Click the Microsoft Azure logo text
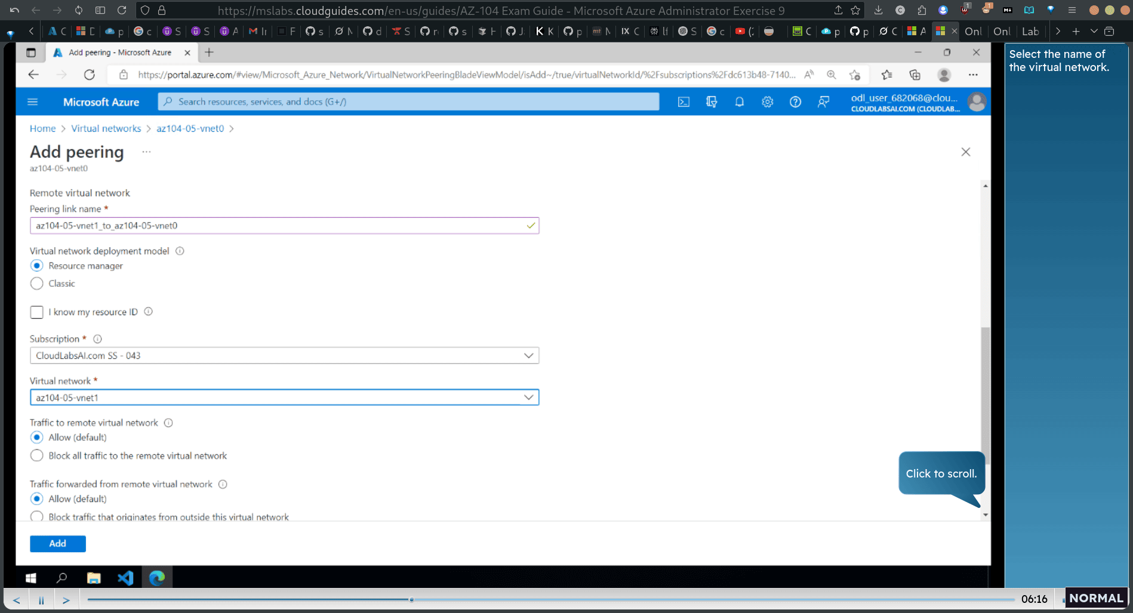1133x613 pixels. 101,102
